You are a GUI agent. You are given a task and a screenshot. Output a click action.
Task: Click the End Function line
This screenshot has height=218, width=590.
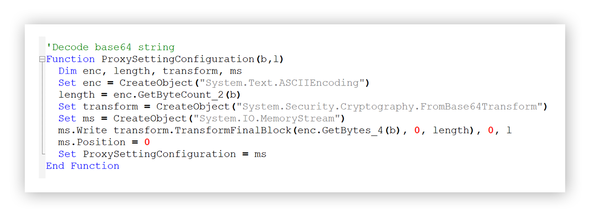[83, 166]
